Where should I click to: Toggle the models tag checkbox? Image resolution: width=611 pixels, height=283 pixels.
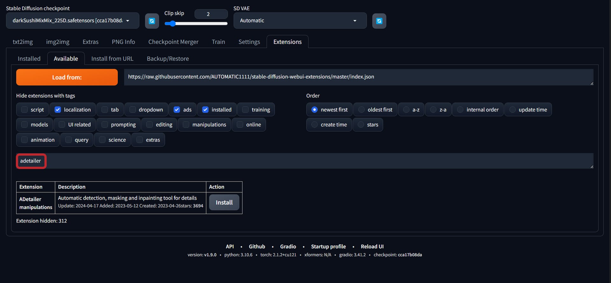[25, 124]
